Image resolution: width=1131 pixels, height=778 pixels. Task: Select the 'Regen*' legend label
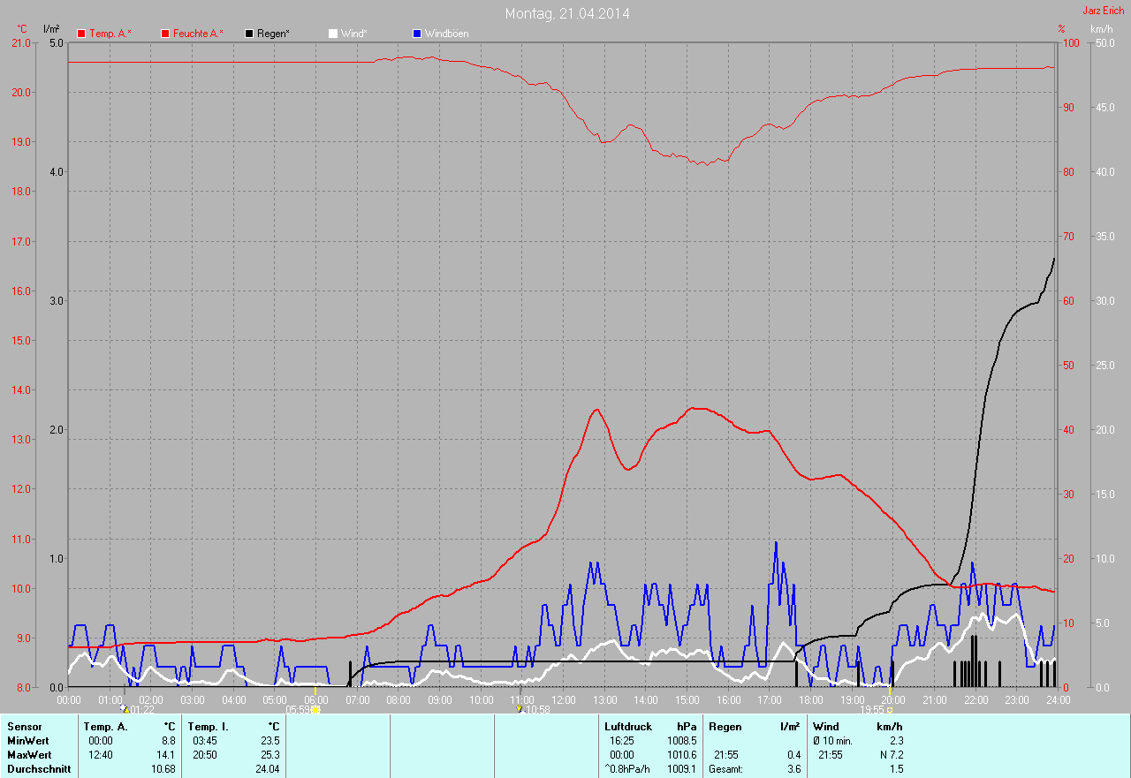(274, 34)
